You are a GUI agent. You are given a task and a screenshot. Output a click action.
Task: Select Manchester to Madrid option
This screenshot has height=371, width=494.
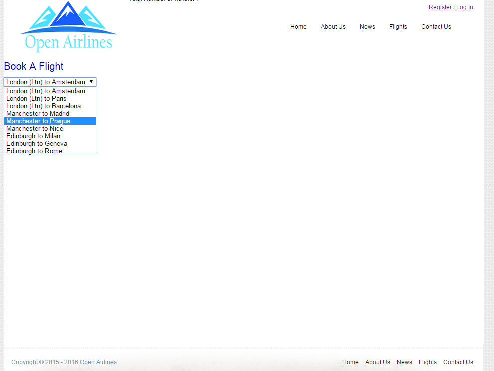50,113
